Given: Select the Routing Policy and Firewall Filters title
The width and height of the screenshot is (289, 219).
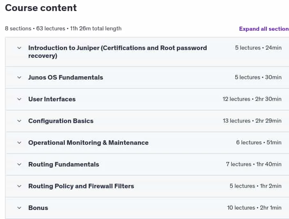Looking at the screenshot, I should pyautogui.click(x=81, y=186).
